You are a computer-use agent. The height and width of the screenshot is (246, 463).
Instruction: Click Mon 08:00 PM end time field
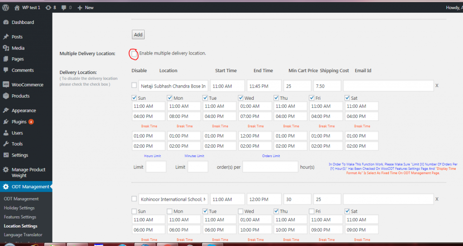[184, 116]
